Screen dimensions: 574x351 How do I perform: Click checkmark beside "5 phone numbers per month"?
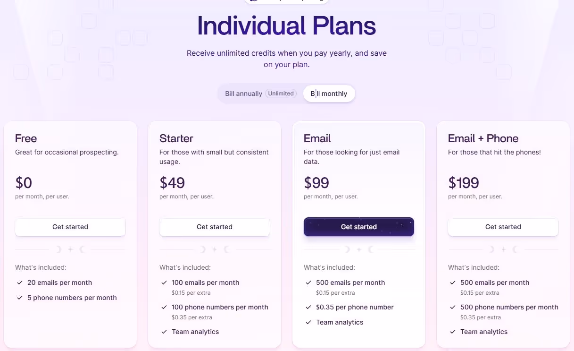coord(20,298)
